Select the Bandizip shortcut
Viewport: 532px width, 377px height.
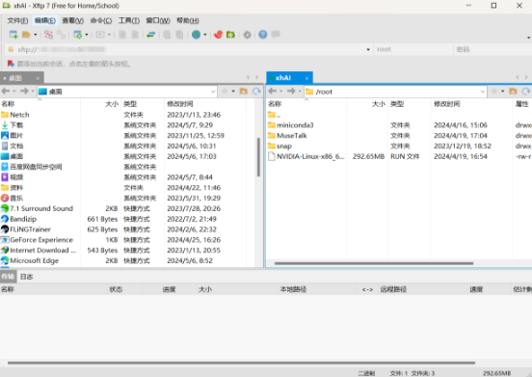[19, 219]
